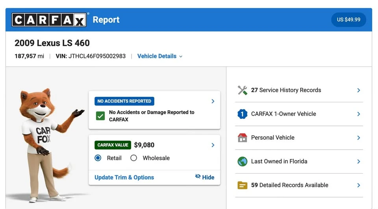Expand the No Accidents Reported chevron
Viewport: 378px width, 209px height.
[213, 101]
